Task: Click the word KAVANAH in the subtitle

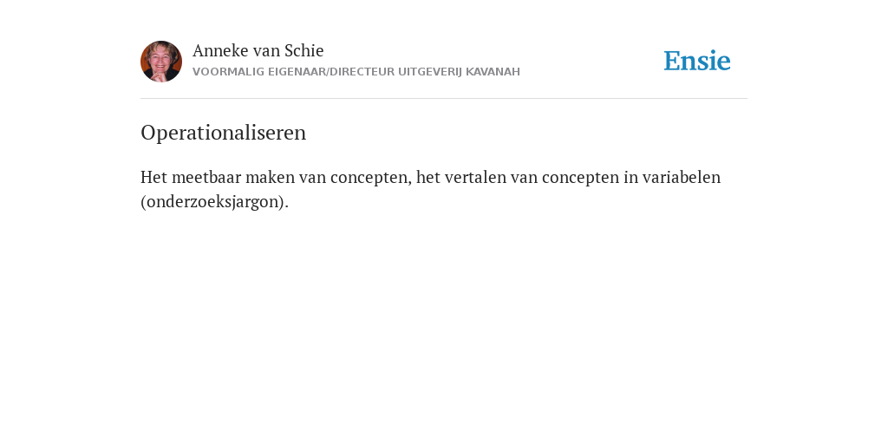Action: (493, 72)
